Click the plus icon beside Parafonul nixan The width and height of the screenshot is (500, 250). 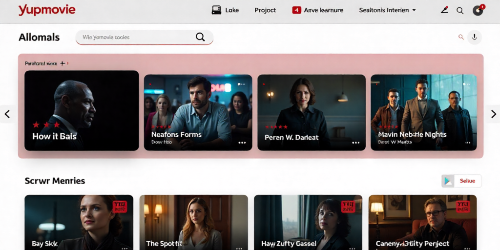63,63
